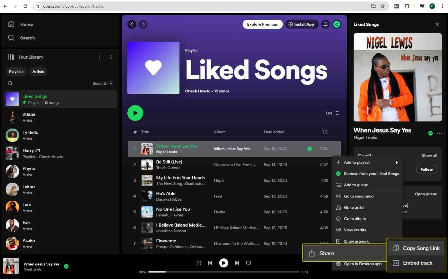This screenshot has height=279, width=448.
Task: Seek in the song progress bar
Action: (224, 272)
